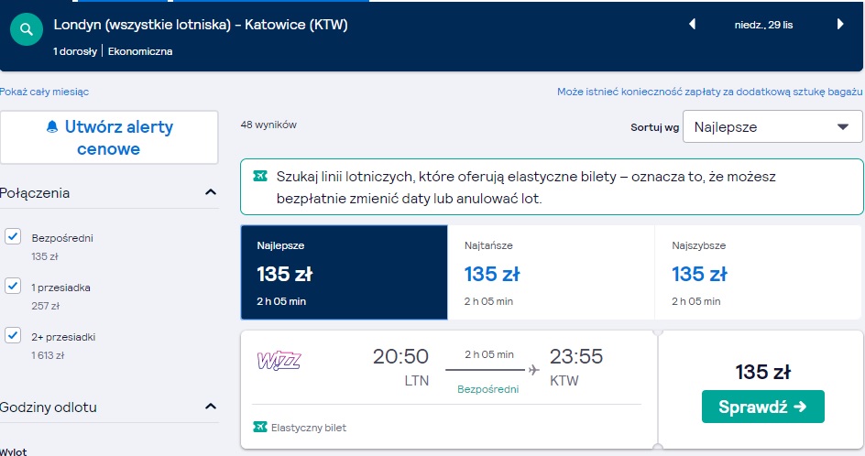Image resolution: width=865 pixels, height=456 pixels.
Task: Click the Wizz Air airline logo
Action: (x=279, y=361)
